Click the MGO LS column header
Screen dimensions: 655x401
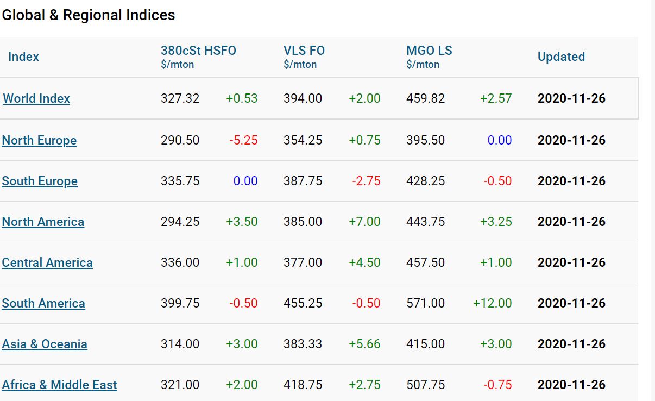pos(429,51)
